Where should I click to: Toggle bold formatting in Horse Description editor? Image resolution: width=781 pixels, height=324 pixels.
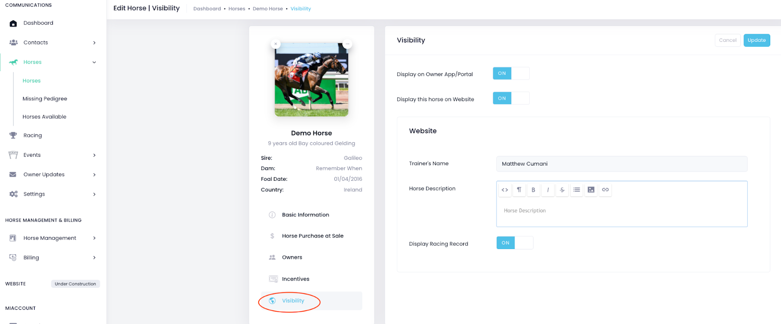534,190
